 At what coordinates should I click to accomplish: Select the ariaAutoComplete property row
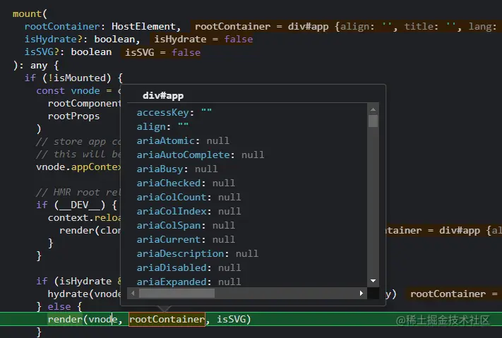click(x=201, y=155)
